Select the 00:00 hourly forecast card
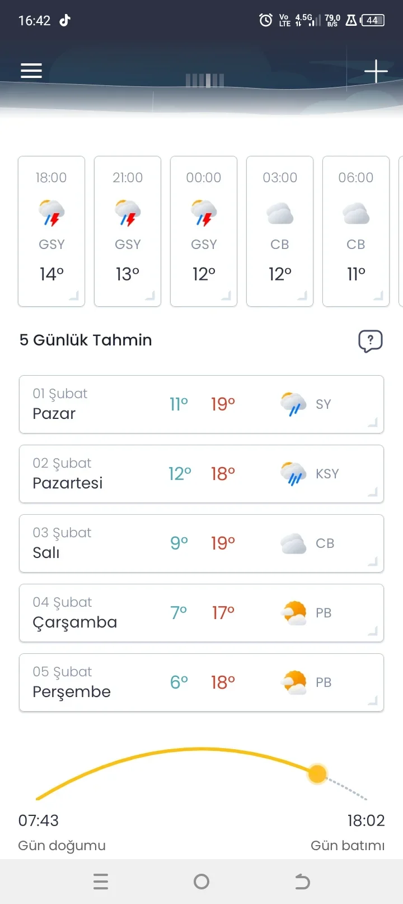Viewport: 403px width, 904px height. click(204, 231)
